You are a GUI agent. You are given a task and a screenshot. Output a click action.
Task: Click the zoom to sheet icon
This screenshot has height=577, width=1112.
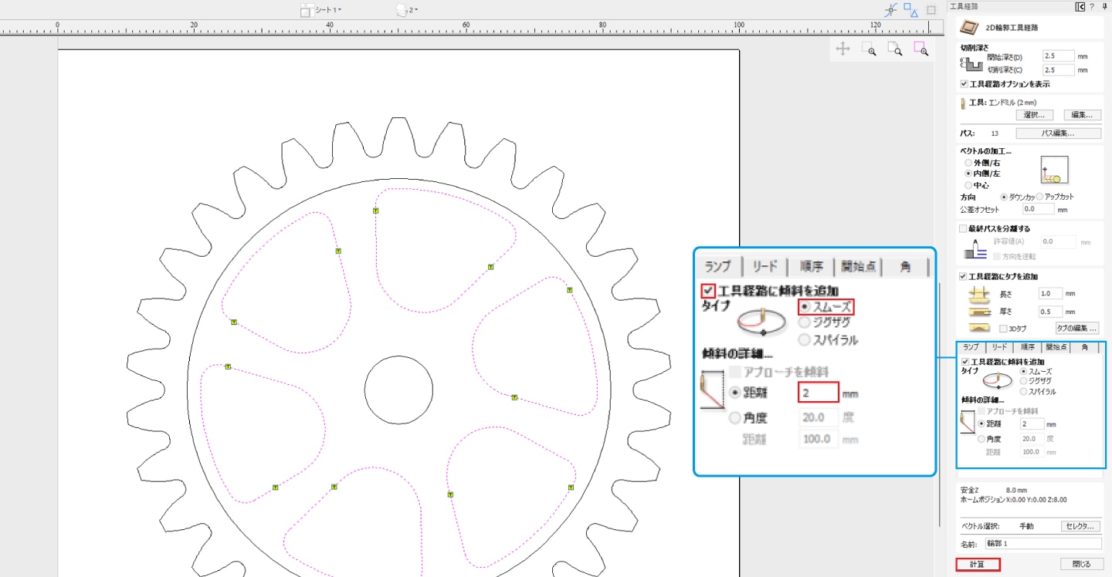tap(895, 49)
